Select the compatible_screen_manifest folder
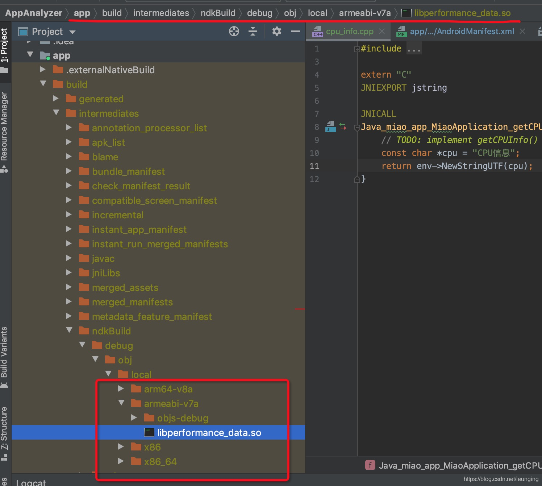The image size is (542, 486). coord(154,200)
